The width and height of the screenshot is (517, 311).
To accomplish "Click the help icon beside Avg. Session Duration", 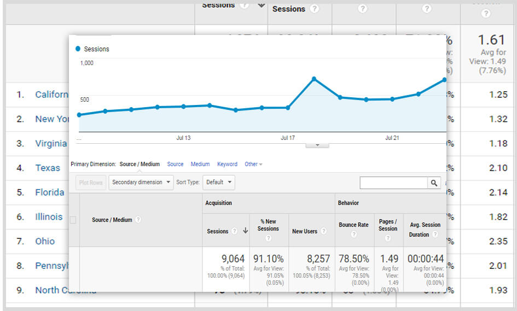I will [x=435, y=234].
